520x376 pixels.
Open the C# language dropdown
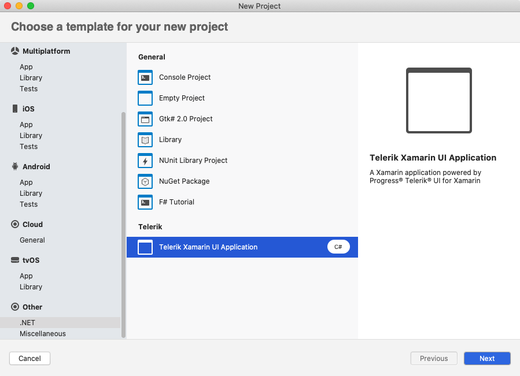coord(338,247)
